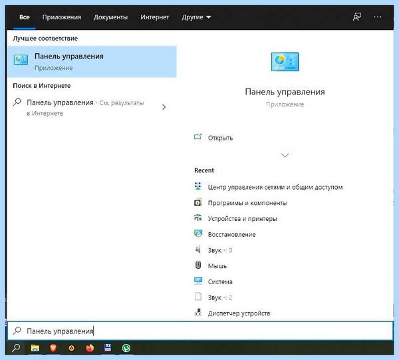Click the Control Panel icon in best match
This screenshot has height=360, width=399.
tap(21, 60)
